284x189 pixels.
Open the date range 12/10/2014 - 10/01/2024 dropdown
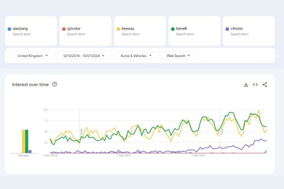pyautogui.click(x=84, y=56)
